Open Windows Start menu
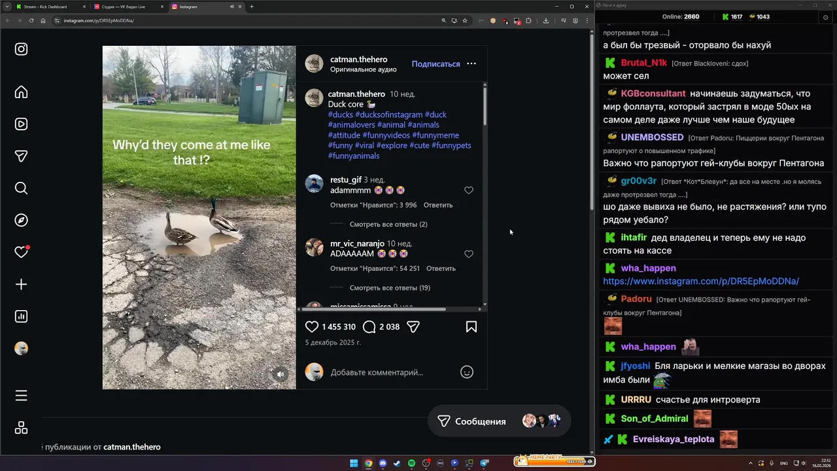 354,463
